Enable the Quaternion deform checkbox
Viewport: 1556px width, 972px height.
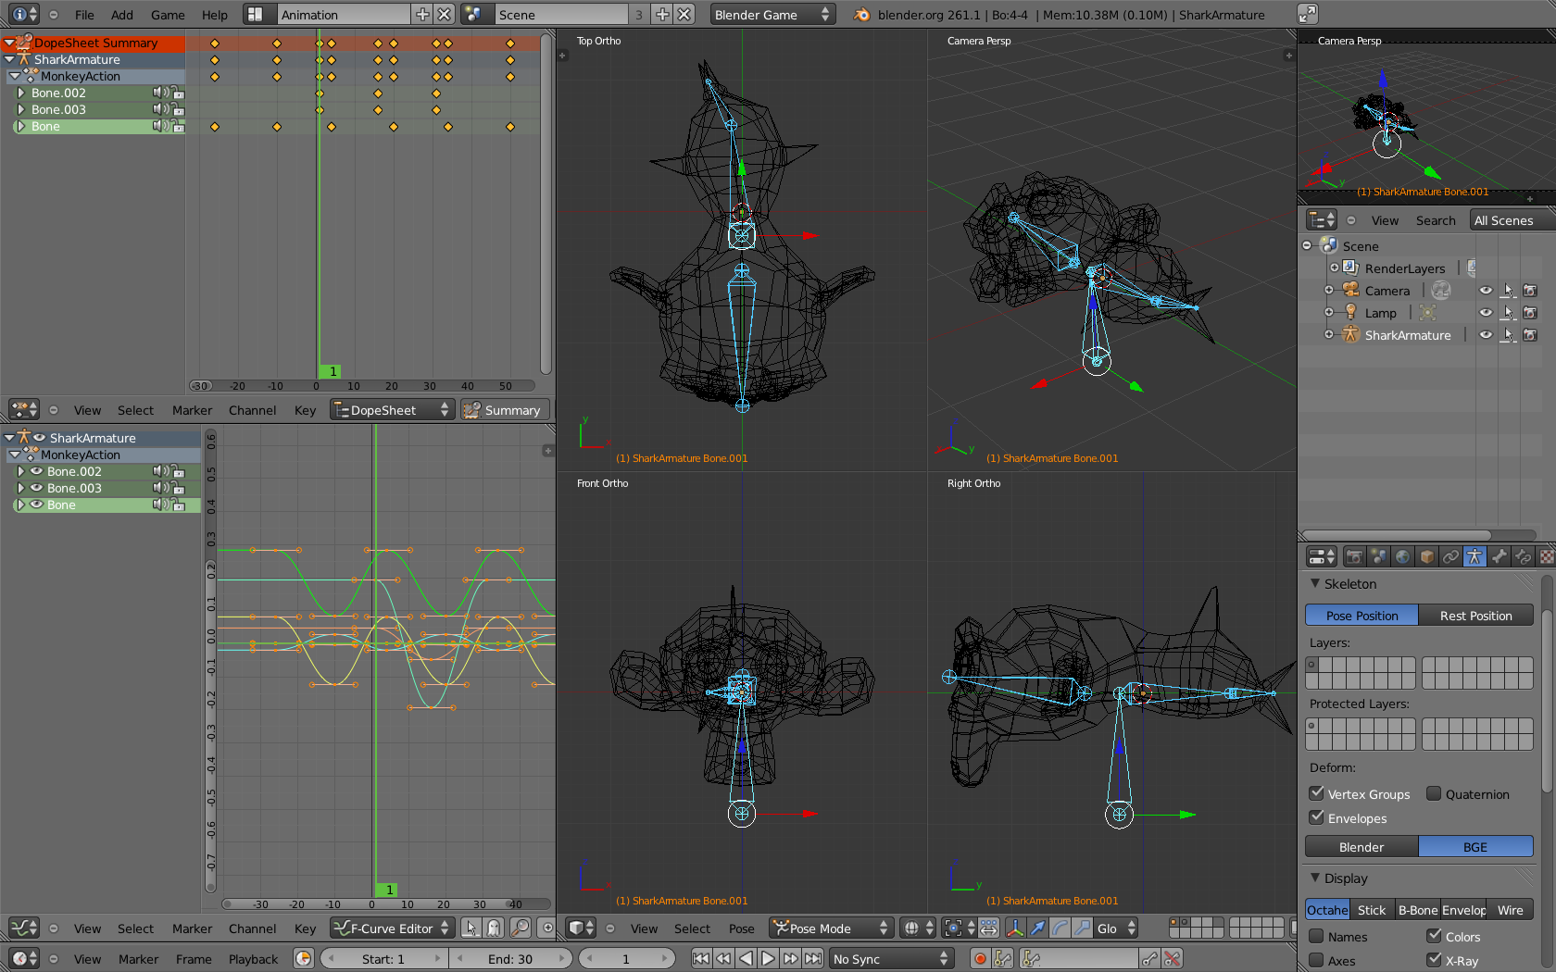pyautogui.click(x=1434, y=794)
